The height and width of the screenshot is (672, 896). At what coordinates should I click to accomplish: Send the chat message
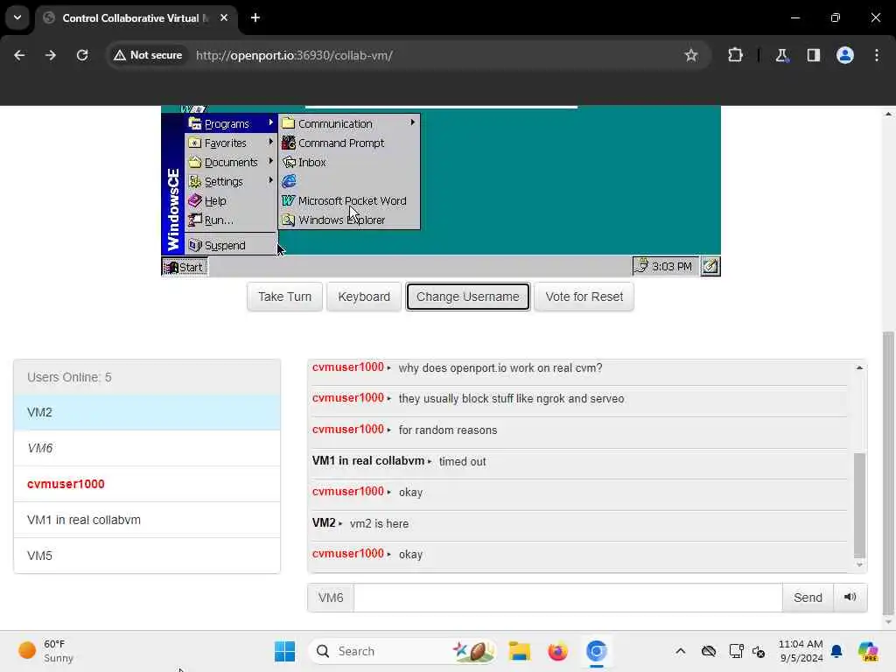pyautogui.click(x=808, y=598)
